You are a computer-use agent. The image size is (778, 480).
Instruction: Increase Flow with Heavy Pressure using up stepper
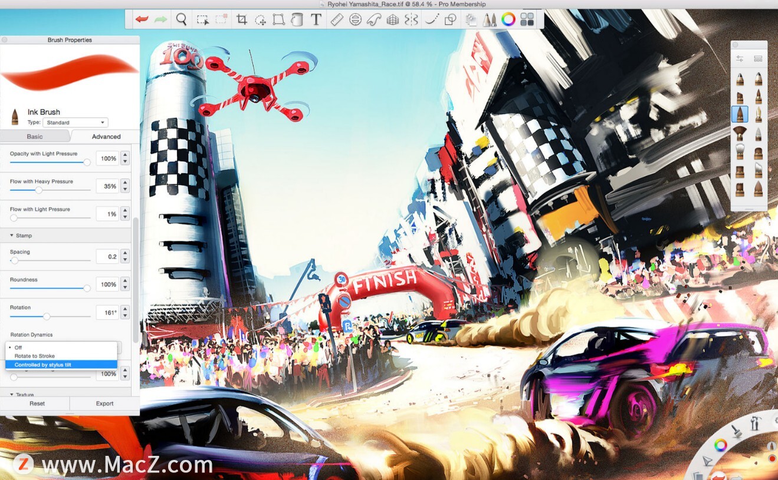[x=125, y=183]
